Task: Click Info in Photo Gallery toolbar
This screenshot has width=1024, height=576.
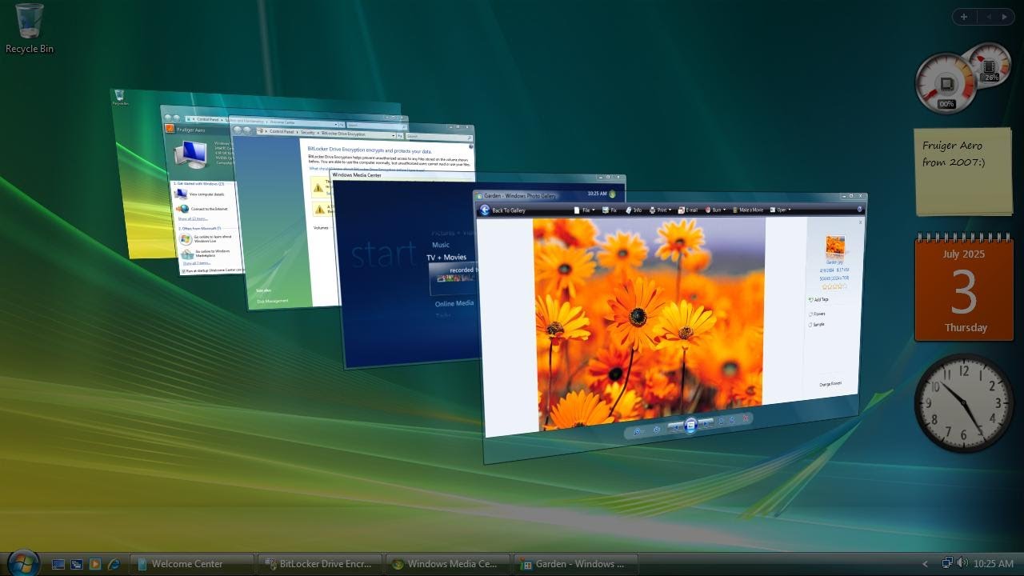Action: coord(634,210)
